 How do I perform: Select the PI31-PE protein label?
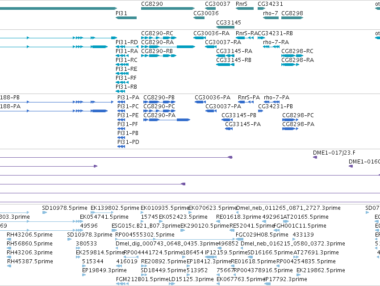[128, 115]
